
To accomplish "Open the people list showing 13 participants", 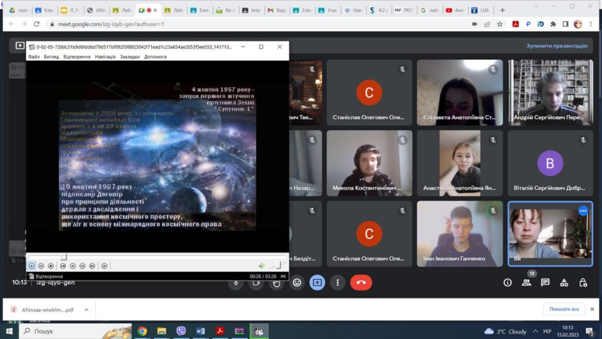I will click(x=526, y=282).
